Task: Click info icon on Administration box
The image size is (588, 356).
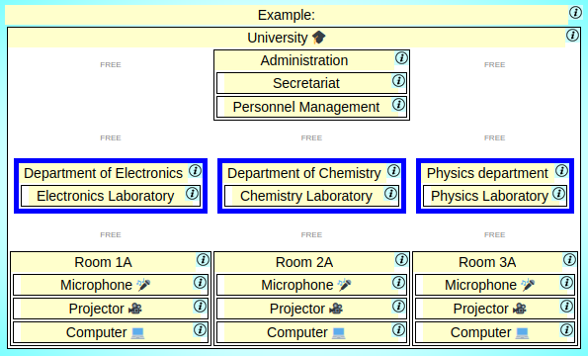Action: 401,58
